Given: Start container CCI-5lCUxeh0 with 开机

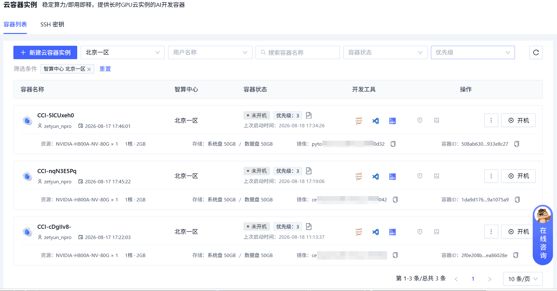Looking at the screenshot, I should 518,120.
